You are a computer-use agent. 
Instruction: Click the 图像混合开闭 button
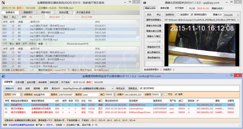pos(154,47)
